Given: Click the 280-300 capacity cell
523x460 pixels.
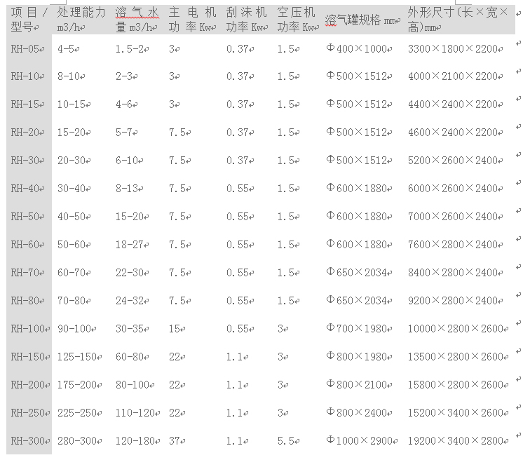Looking at the screenshot, I should coord(78,441).
